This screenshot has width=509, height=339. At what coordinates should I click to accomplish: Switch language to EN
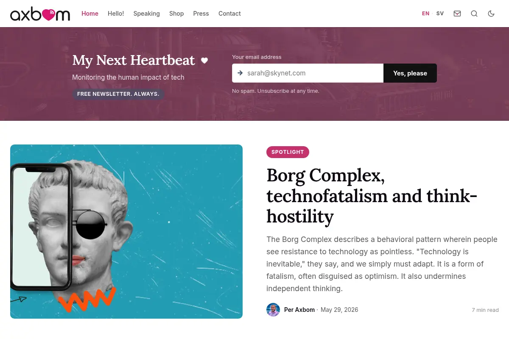pos(425,14)
